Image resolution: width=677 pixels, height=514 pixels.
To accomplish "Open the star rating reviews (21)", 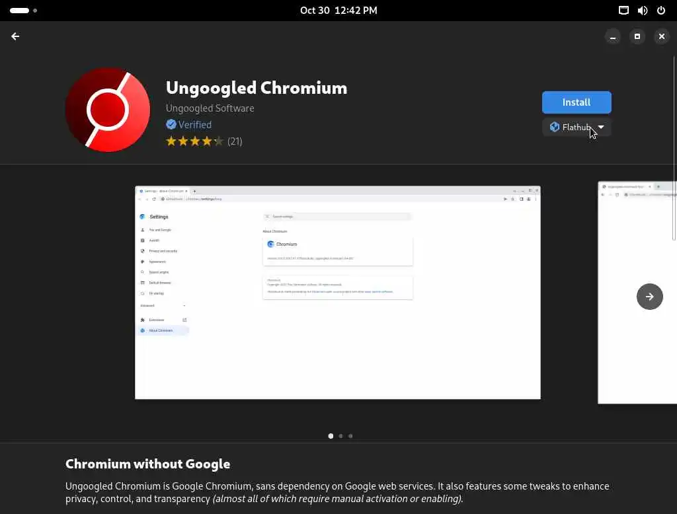I will click(x=204, y=141).
